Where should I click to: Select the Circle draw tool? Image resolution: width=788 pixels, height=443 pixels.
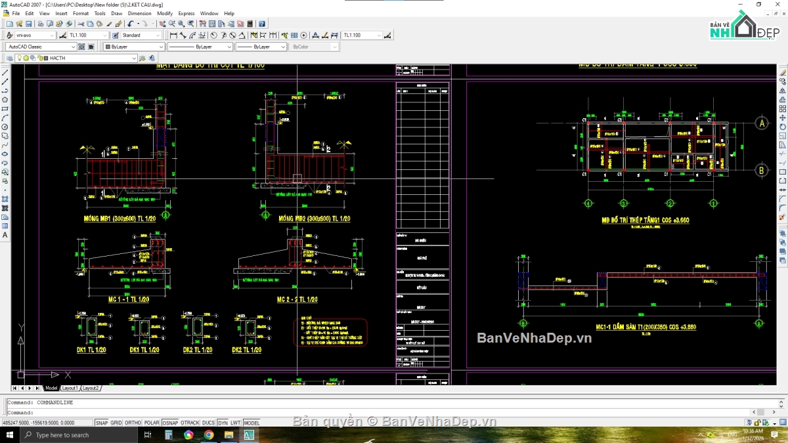click(x=5, y=127)
